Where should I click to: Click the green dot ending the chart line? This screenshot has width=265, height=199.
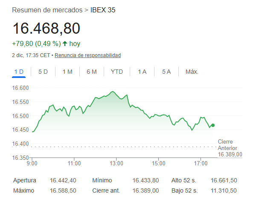[x=213, y=125]
